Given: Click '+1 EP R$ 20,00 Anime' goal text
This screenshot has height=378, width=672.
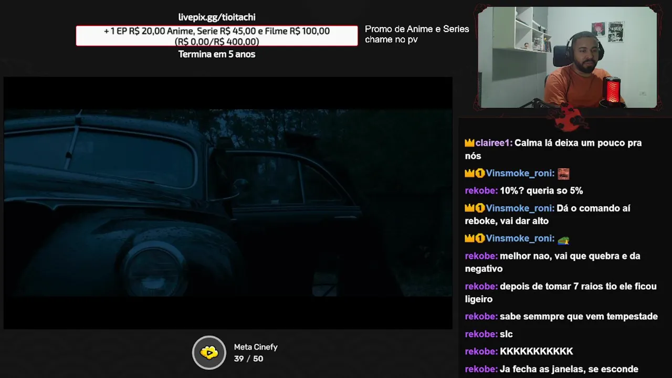Looking at the screenshot, I should [217, 31].
